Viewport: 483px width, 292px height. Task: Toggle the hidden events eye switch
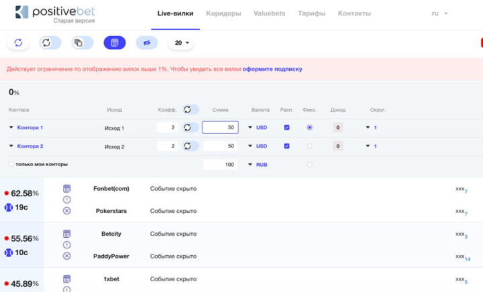[x=147, y=43]
